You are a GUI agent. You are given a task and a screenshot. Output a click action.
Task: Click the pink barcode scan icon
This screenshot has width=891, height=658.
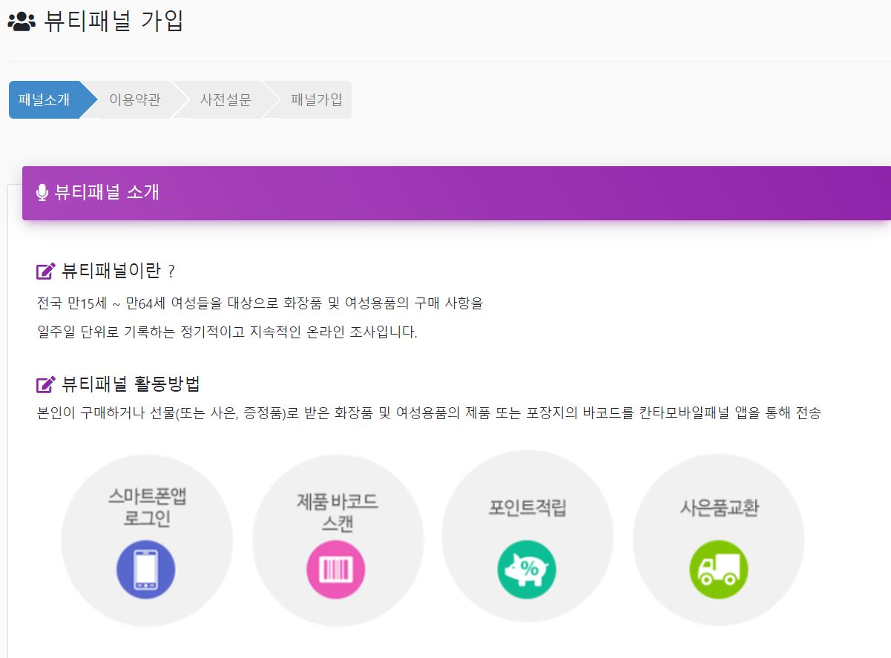coord(337,568)
